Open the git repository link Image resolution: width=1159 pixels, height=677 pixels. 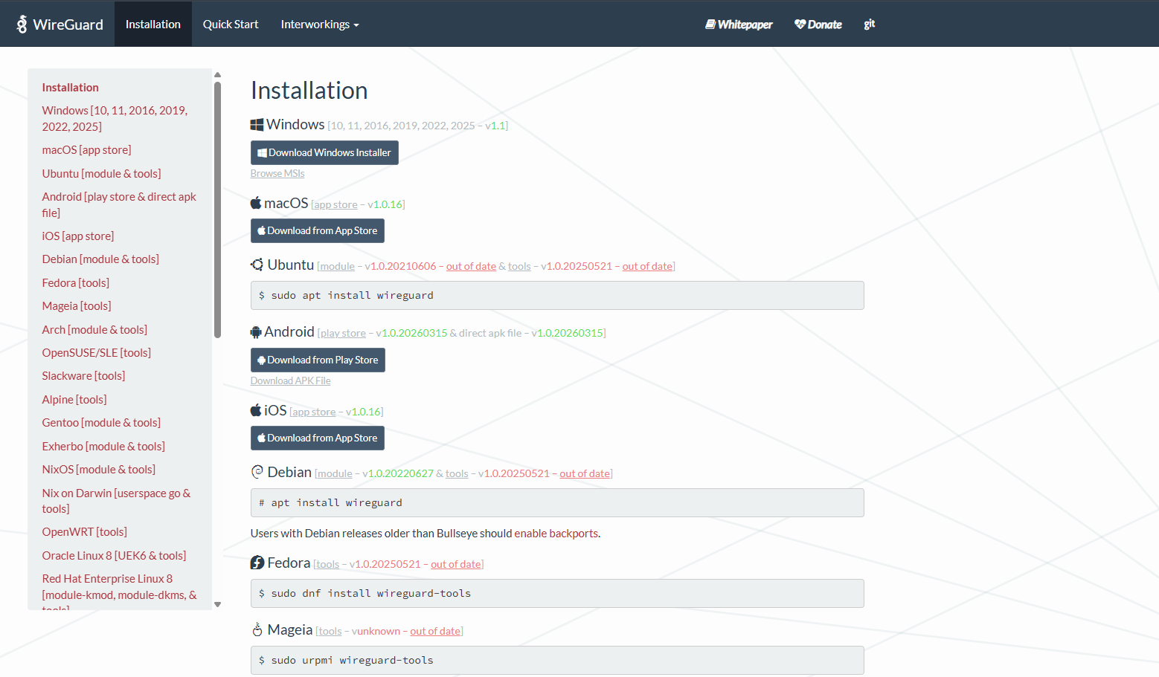click(x=870, y=25)
